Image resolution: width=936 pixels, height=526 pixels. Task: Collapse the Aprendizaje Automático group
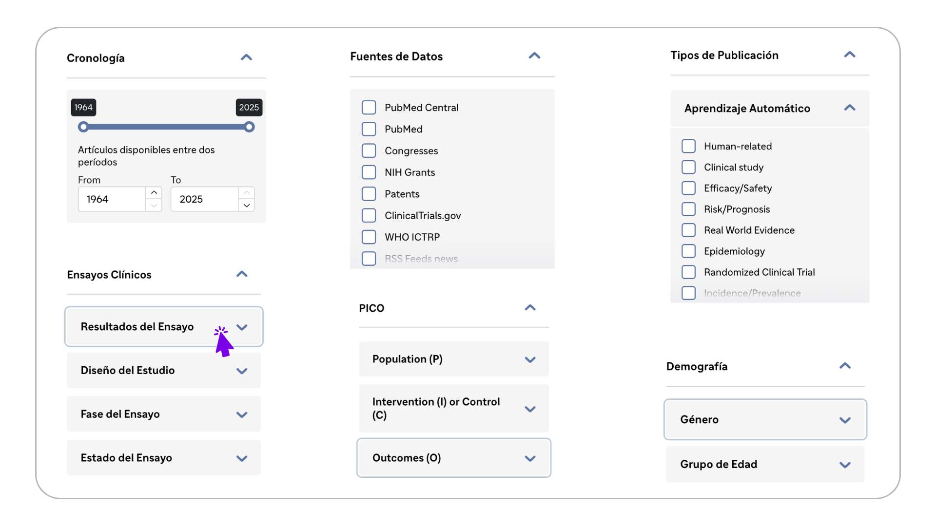point(849,108)
